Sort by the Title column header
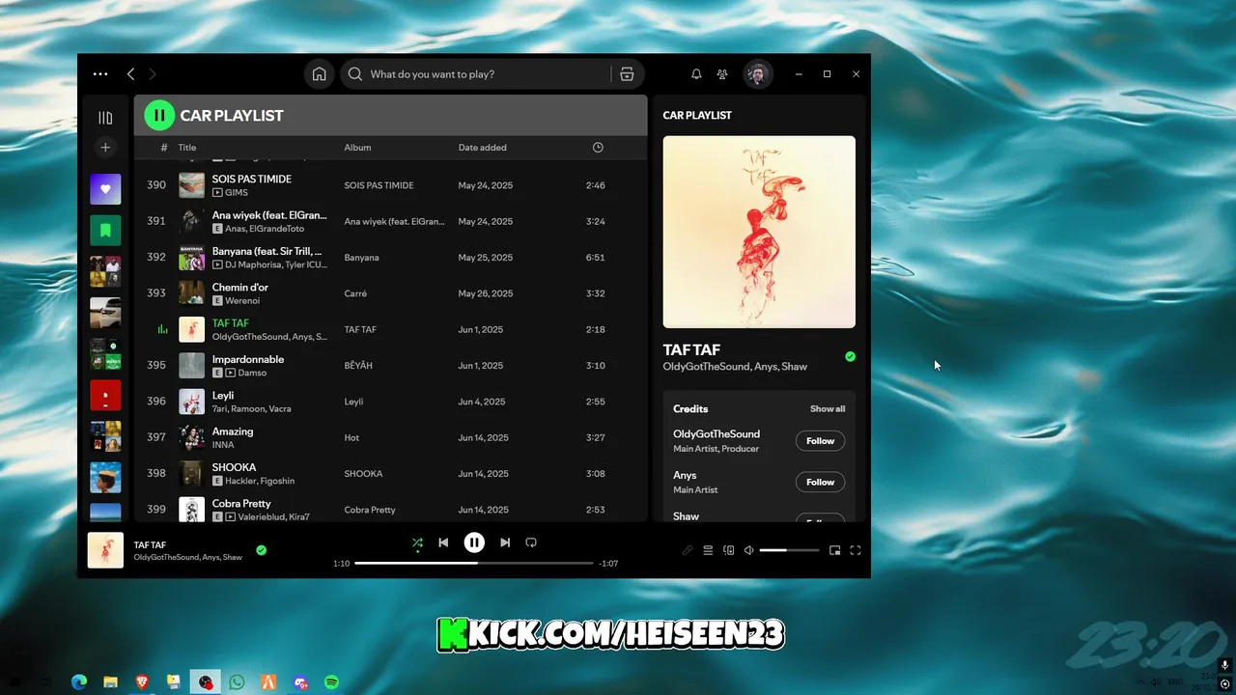1236x695 pixels. point(187,148)
